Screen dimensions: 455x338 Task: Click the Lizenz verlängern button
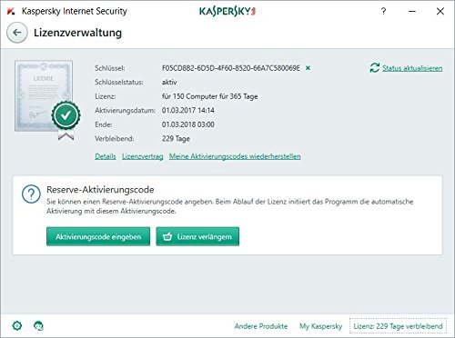click(x=197, y=236)
